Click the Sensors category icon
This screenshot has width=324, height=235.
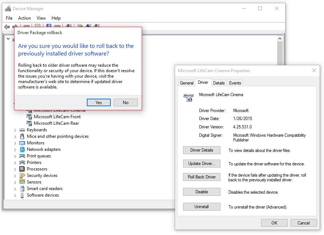22,182
